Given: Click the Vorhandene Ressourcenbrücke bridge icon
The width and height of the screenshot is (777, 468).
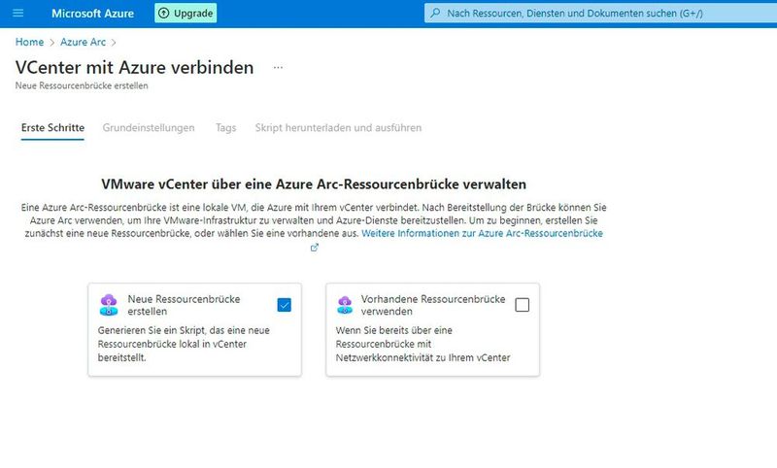Looking at the screenshot, I should coord(345,305).
